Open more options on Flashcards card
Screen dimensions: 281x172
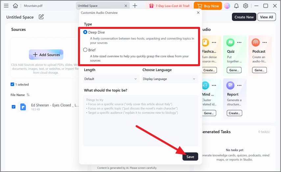214,43
